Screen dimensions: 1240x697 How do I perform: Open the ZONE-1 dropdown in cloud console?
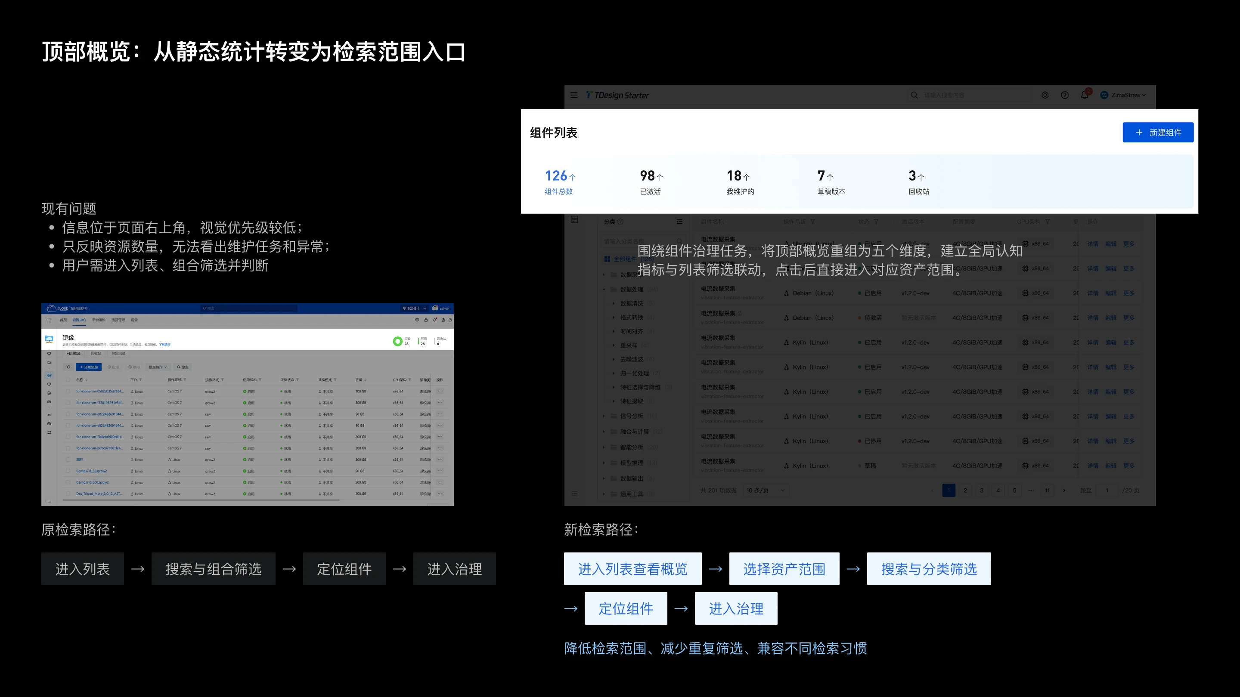tap(415, 308)
